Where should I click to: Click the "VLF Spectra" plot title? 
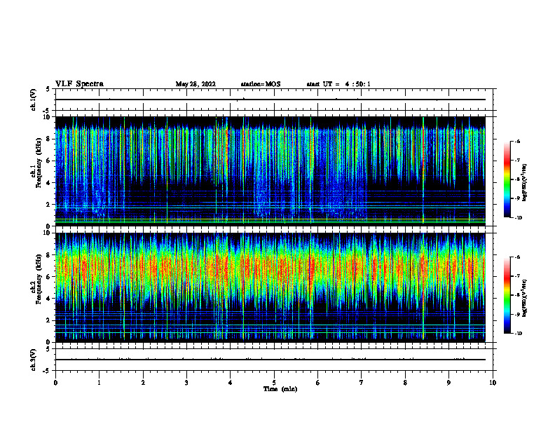(x=79, y=84)
